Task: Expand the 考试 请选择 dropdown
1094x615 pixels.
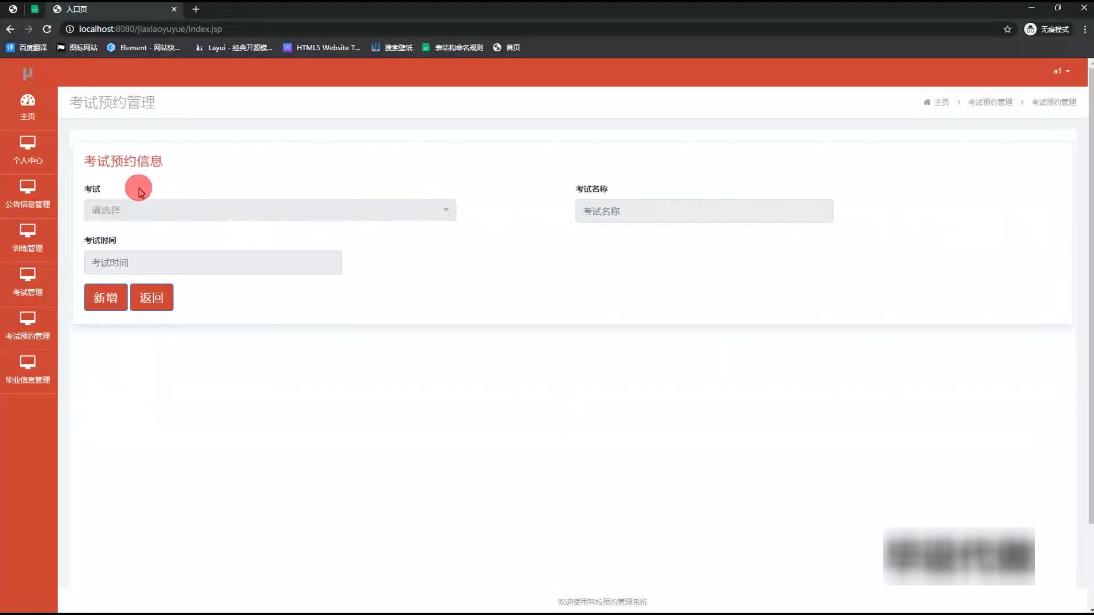Action: coord(270,210)
